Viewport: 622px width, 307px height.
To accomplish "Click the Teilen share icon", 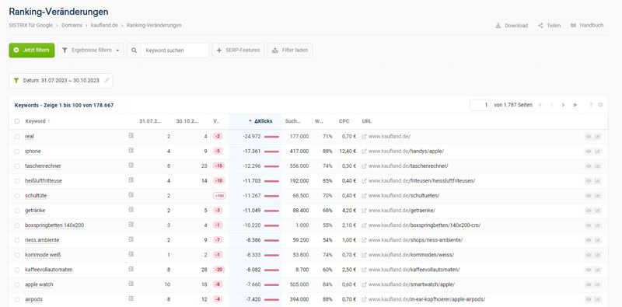I will coord(540,26).
